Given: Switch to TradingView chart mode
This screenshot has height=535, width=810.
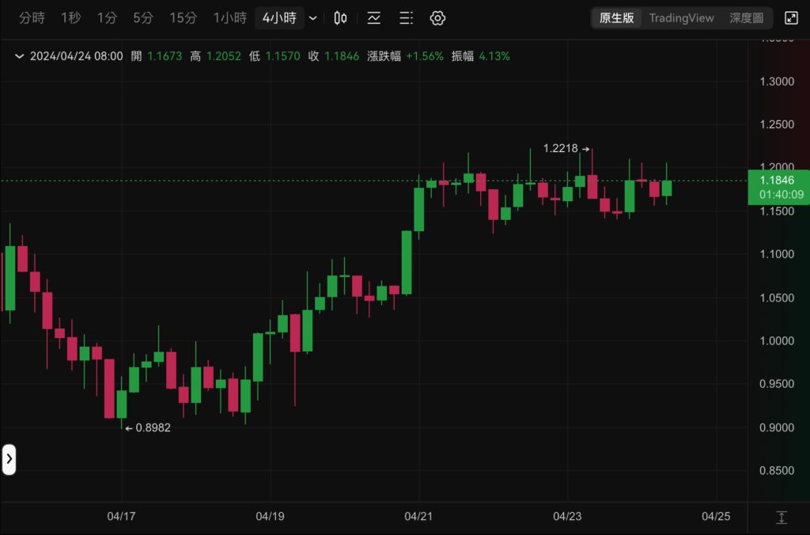Looking at the screenshot, I should (x=682, y=18).
